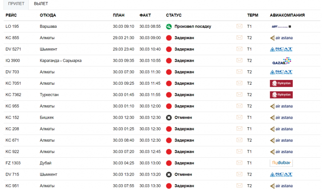Click the envelope icon for flight KC 855
The width and height of the screenshot is (322, 189).
tap(239, 38)
